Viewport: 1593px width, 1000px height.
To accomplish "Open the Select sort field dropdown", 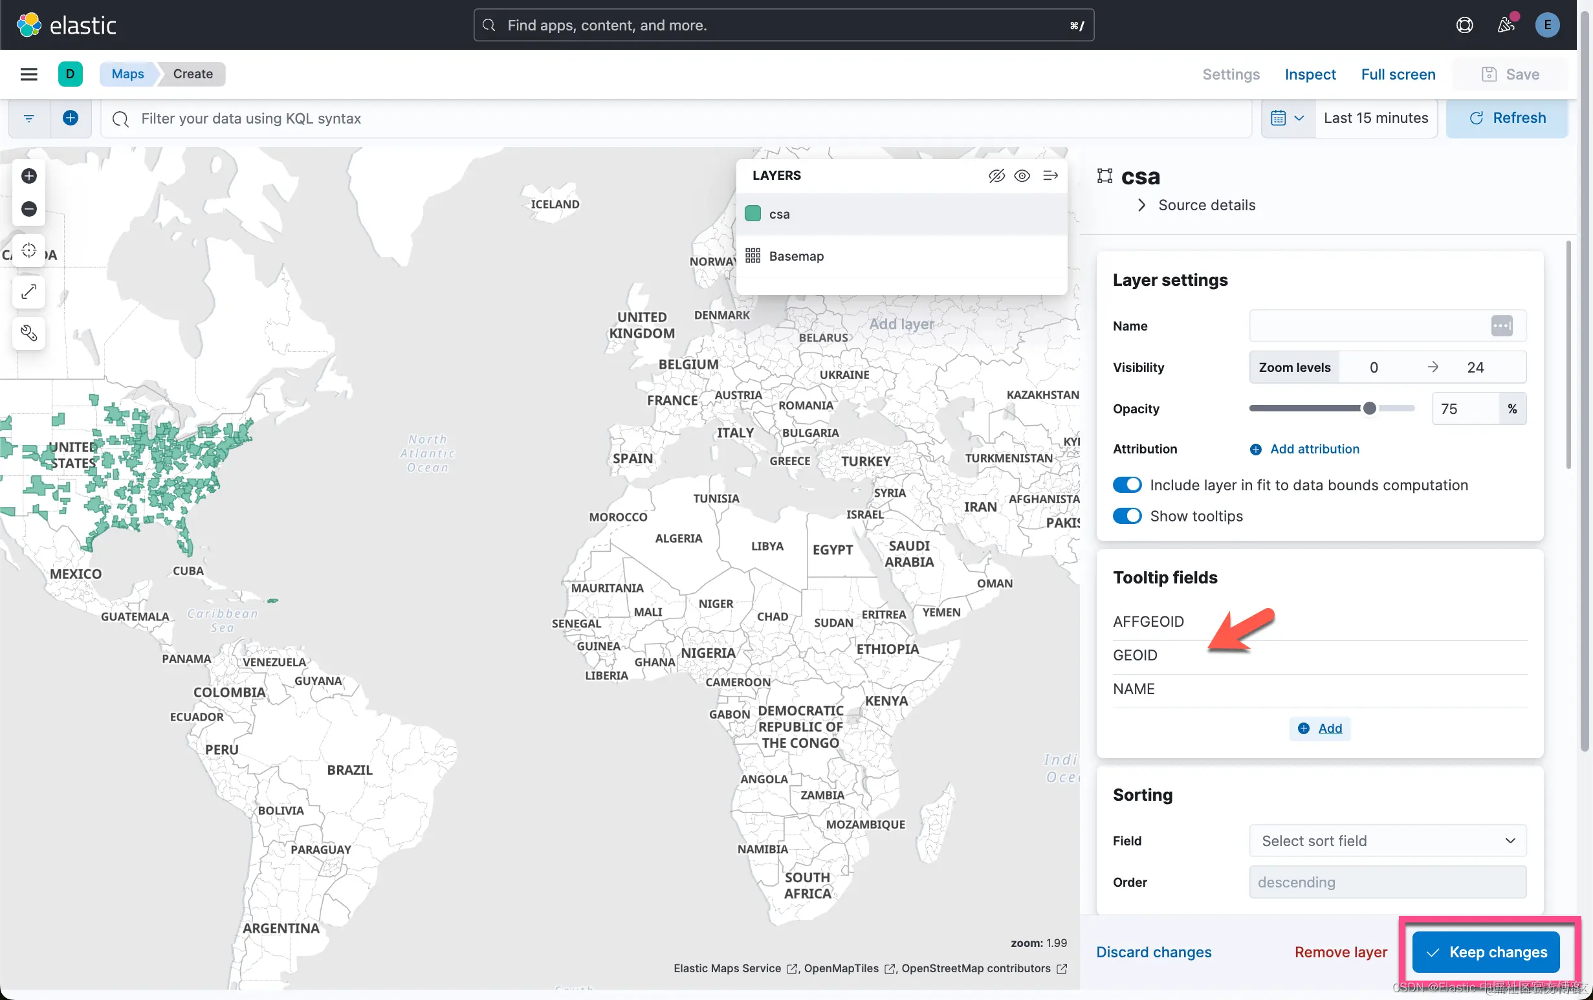I will (x=1387, y=841).
